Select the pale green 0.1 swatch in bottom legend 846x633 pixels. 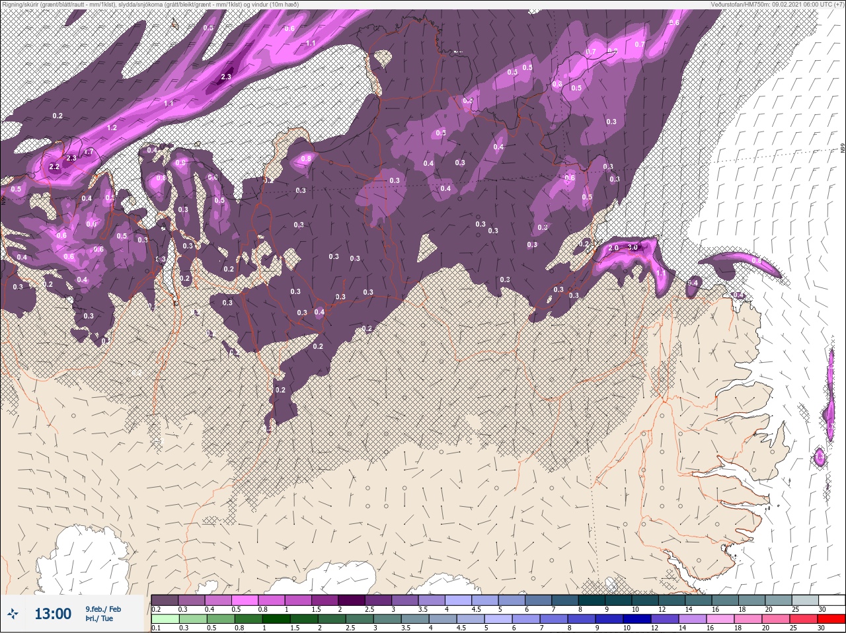[x=165, y=619]
